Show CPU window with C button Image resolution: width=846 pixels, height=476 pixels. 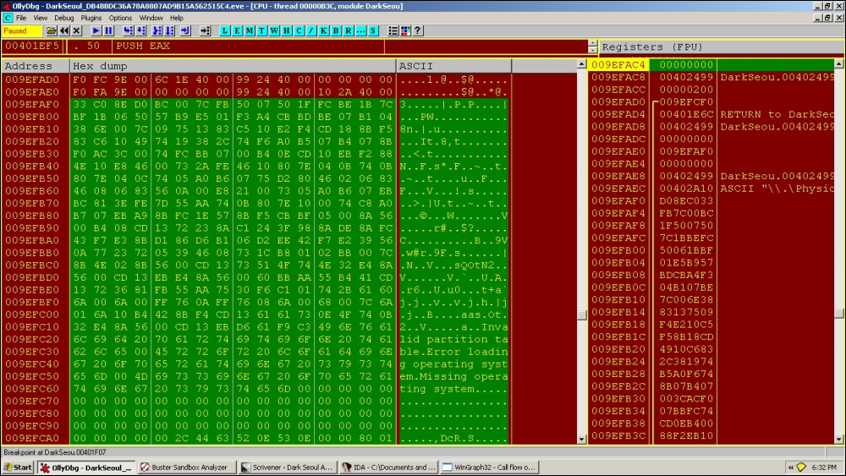[x=299, y=30]
